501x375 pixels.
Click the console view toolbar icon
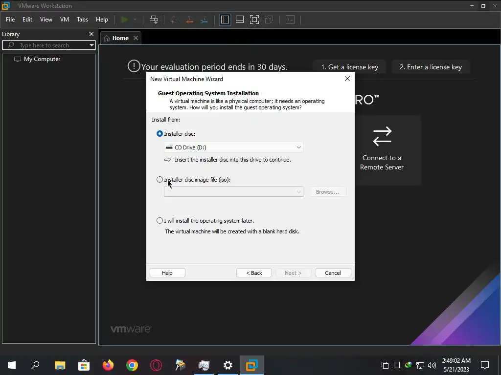point(290,20)
